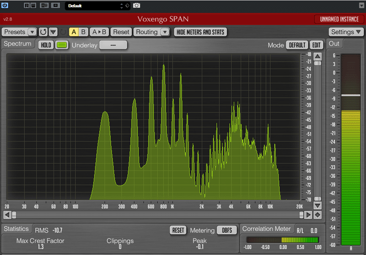Click the R/L correlation channel label
This screenshot has width=366, height=255.
(x=300, y=231)
